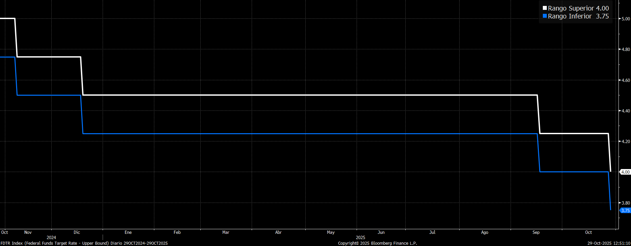Click the blue Rango Inferior legend swatch
This screenshot has height=246, width=631.
(544, 16)
